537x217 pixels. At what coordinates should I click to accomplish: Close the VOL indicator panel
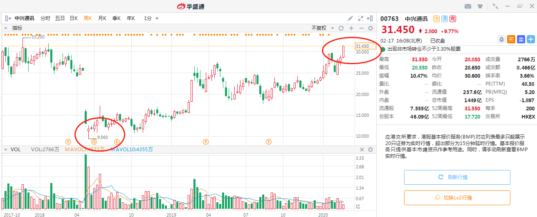click(x=362, y=150)
